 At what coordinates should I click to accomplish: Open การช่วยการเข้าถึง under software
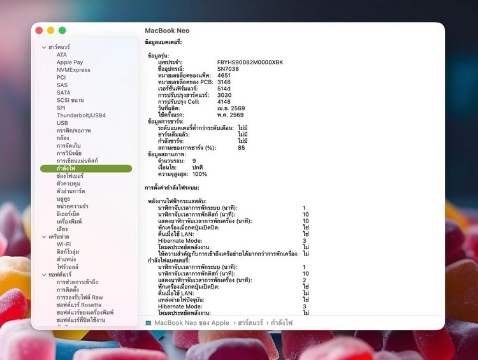(77, 282)
